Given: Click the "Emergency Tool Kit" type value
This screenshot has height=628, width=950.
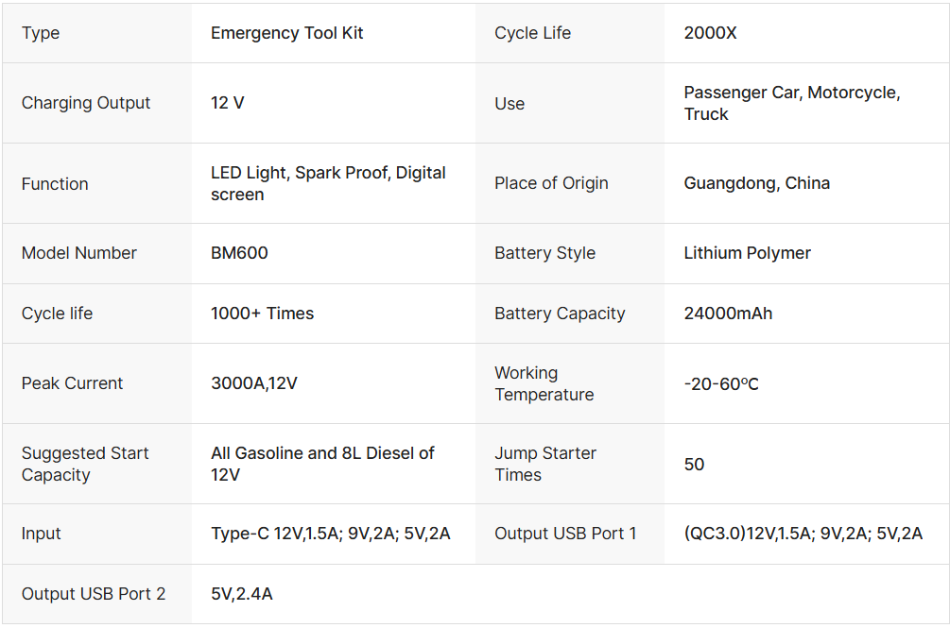Looking at the screenshot, I should click(286, 33).
